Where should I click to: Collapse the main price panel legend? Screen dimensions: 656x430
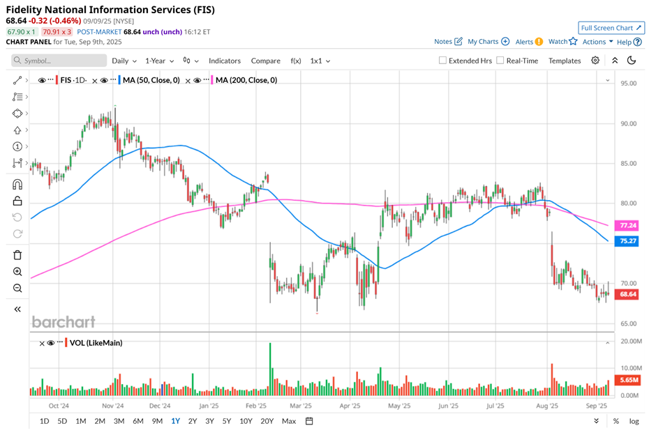coord(607,80)
